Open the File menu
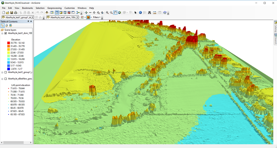The width and height of the screenshot is (277, 148). click(3, 8)
